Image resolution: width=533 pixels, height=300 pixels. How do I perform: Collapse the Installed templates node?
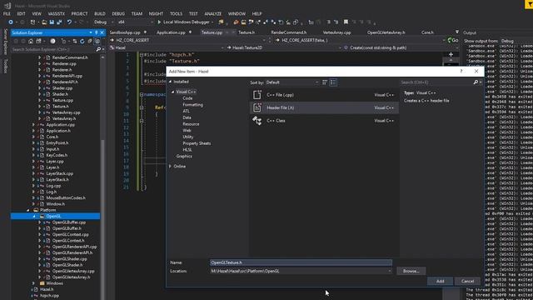click(170, 82)
